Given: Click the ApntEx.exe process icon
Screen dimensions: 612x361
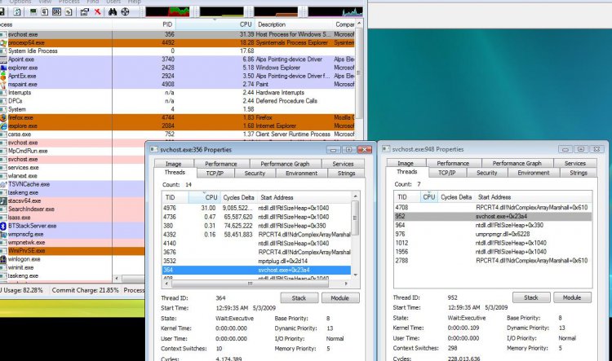Looking at the screenshot, I should coord(3,76).
